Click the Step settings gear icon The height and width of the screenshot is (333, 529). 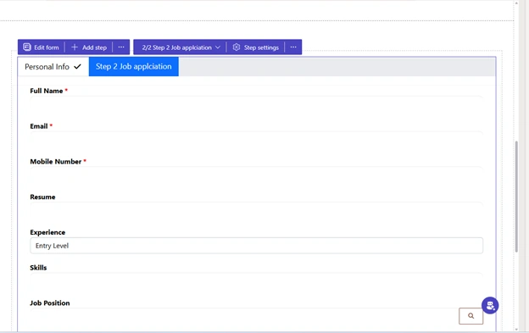(237, 47)
